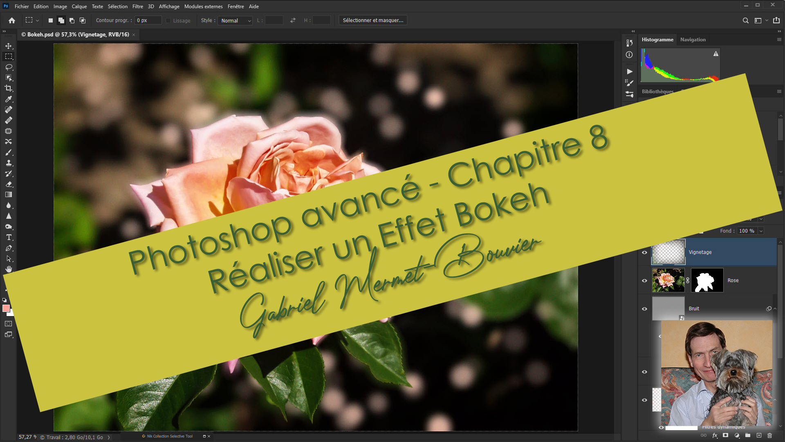
Task: Select the Hand tool
Action: coord(9,269)
